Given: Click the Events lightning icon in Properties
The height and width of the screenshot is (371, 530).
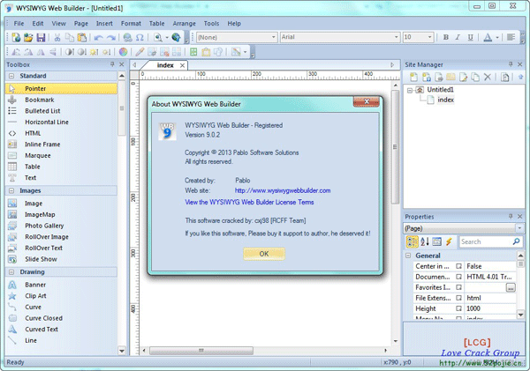Looking at the screenshot, I should pos(450,241).
